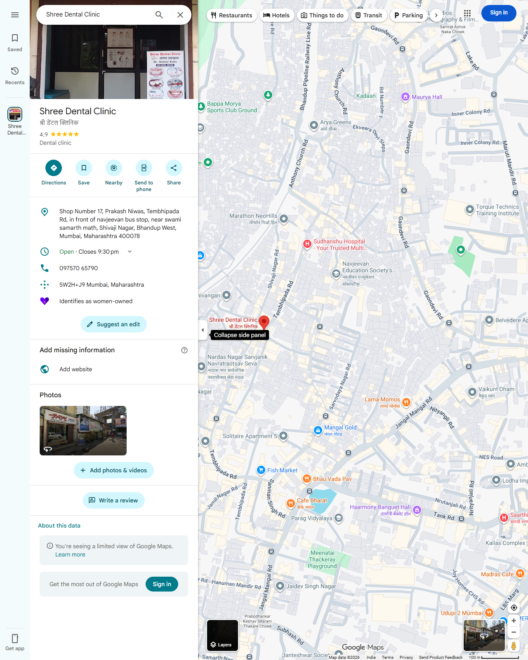Viewport: 528px width, 660px height.
Task: Open About this data link
Action: pyautogui.click(x=59, y=526)
